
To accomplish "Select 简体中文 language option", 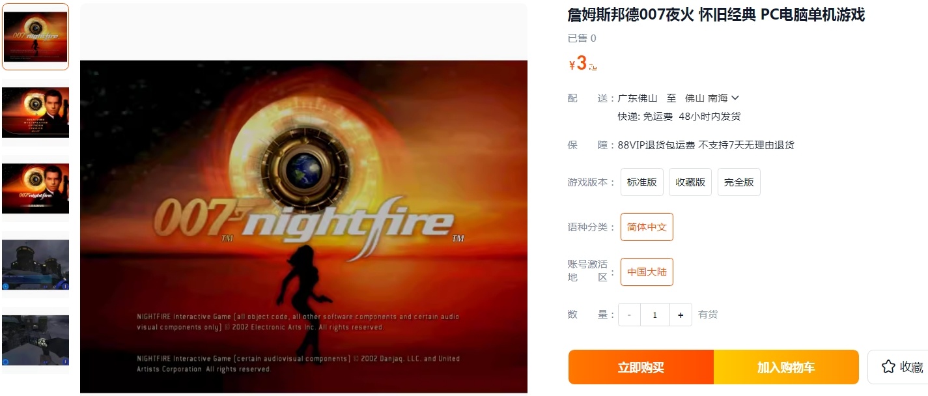I will (647, 227).
